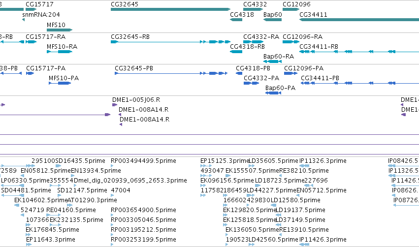This screenshot has height=247, width=419.
Task: Click the RP003654900.5prime EST label
Action: click(143, 210)
